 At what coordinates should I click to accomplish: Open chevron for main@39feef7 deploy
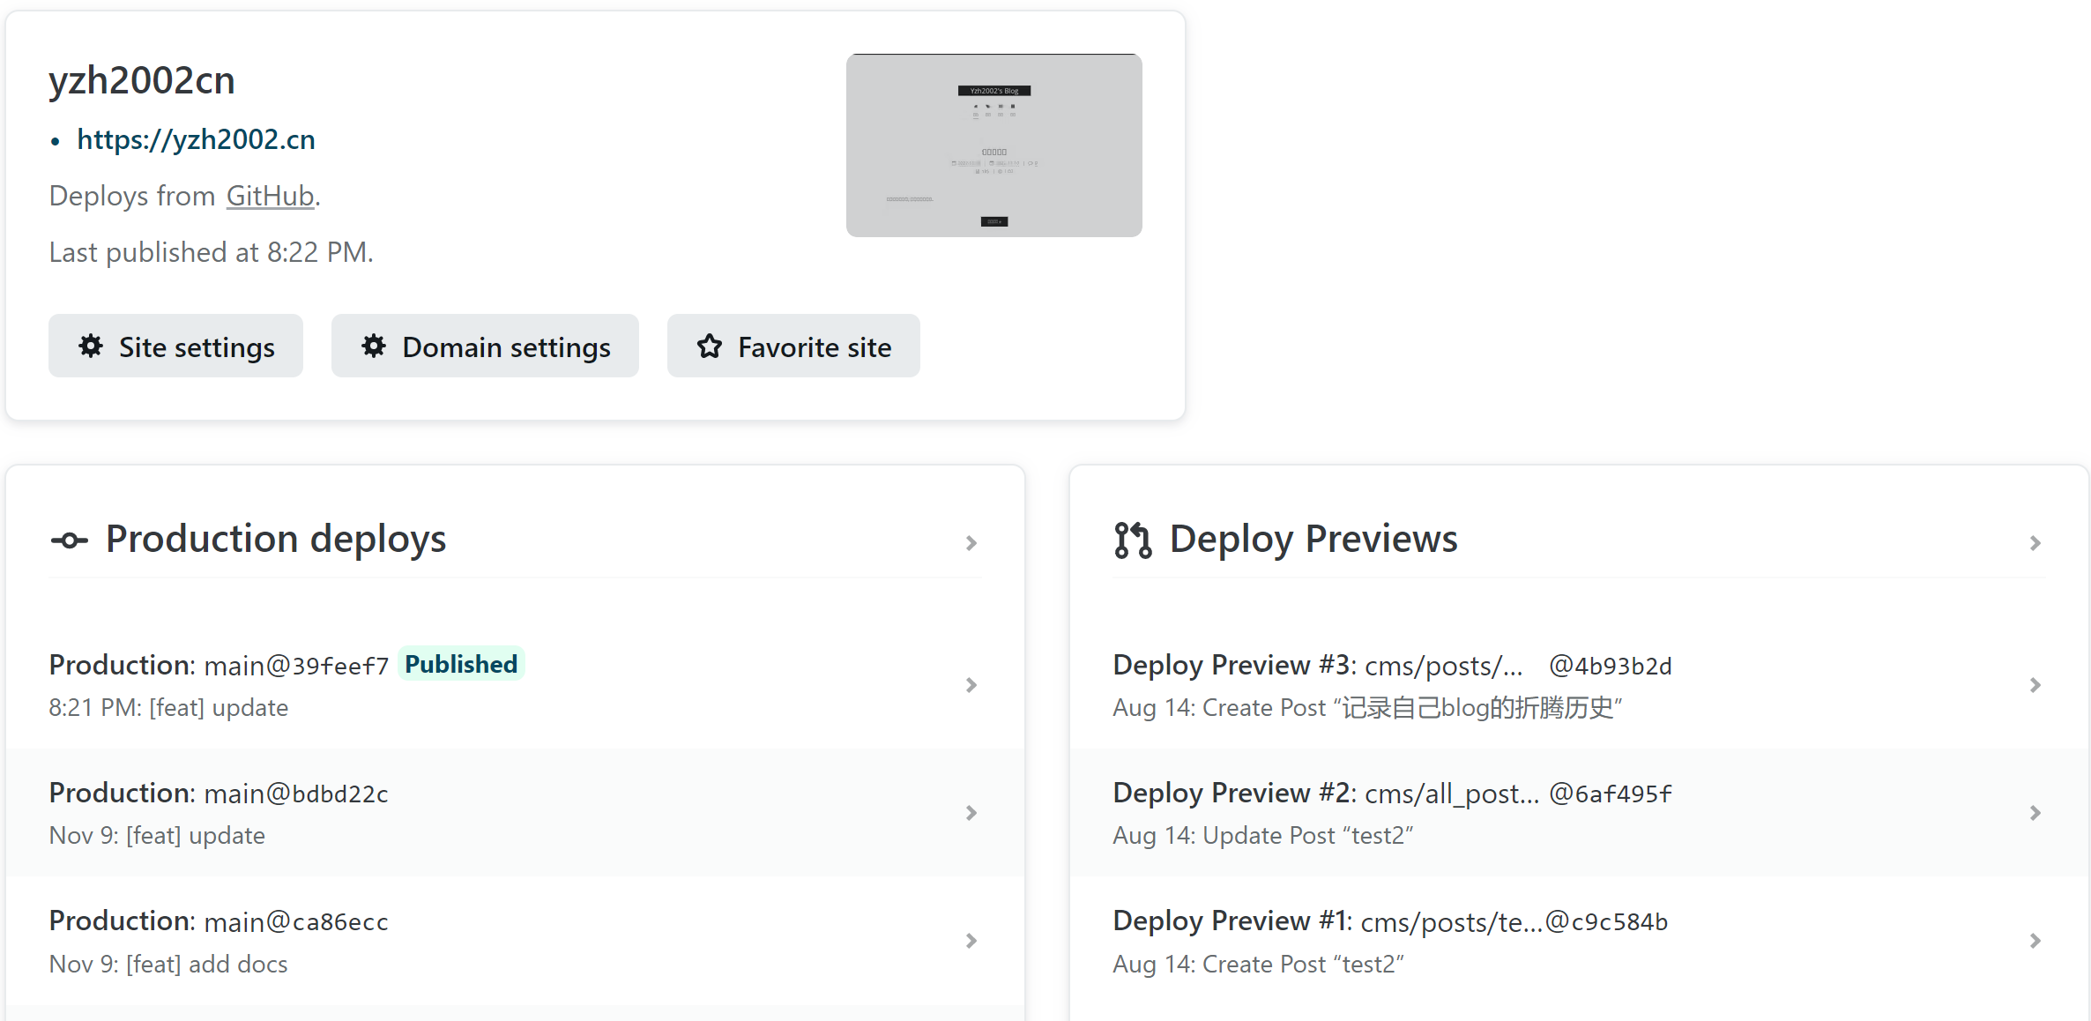coord(971,685)
